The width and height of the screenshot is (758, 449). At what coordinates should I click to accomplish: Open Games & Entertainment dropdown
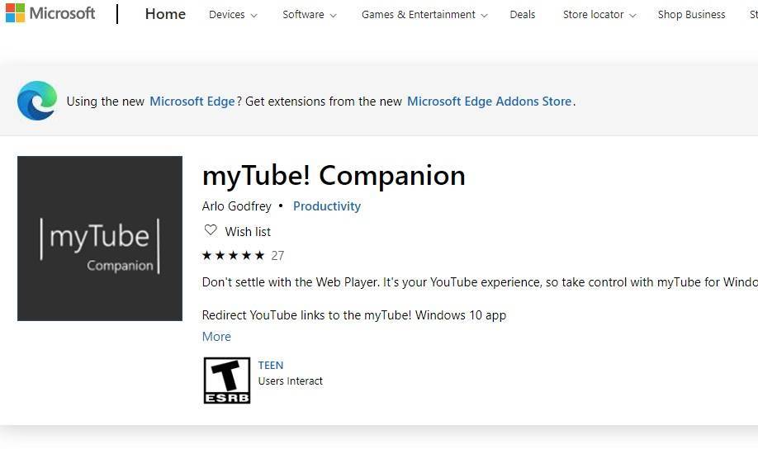point(424,15)
